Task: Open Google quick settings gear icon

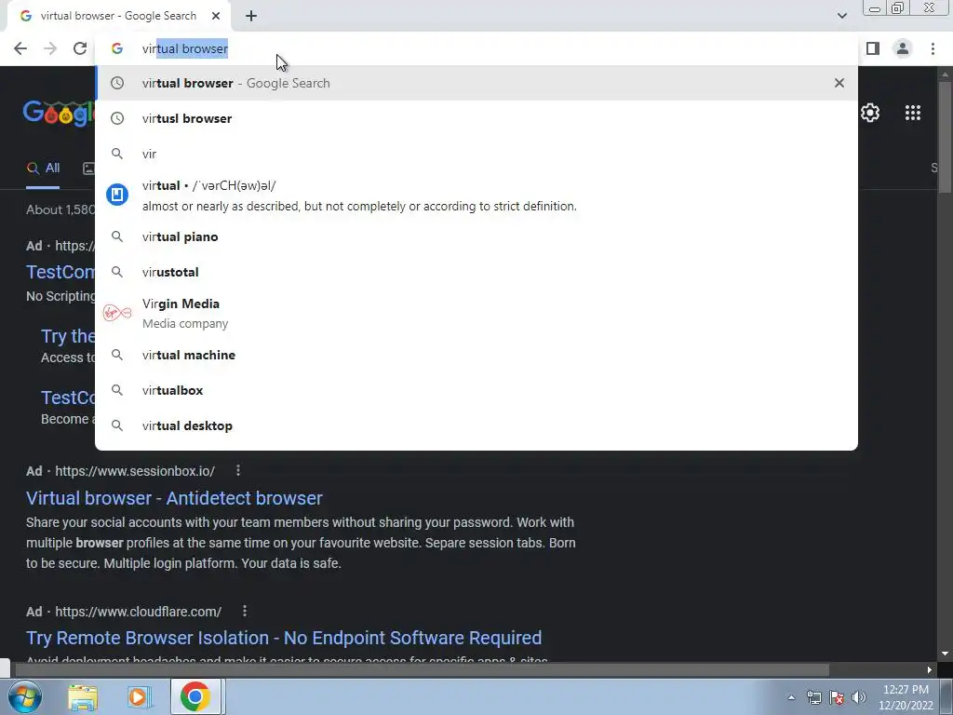Action: pos(870,113)
